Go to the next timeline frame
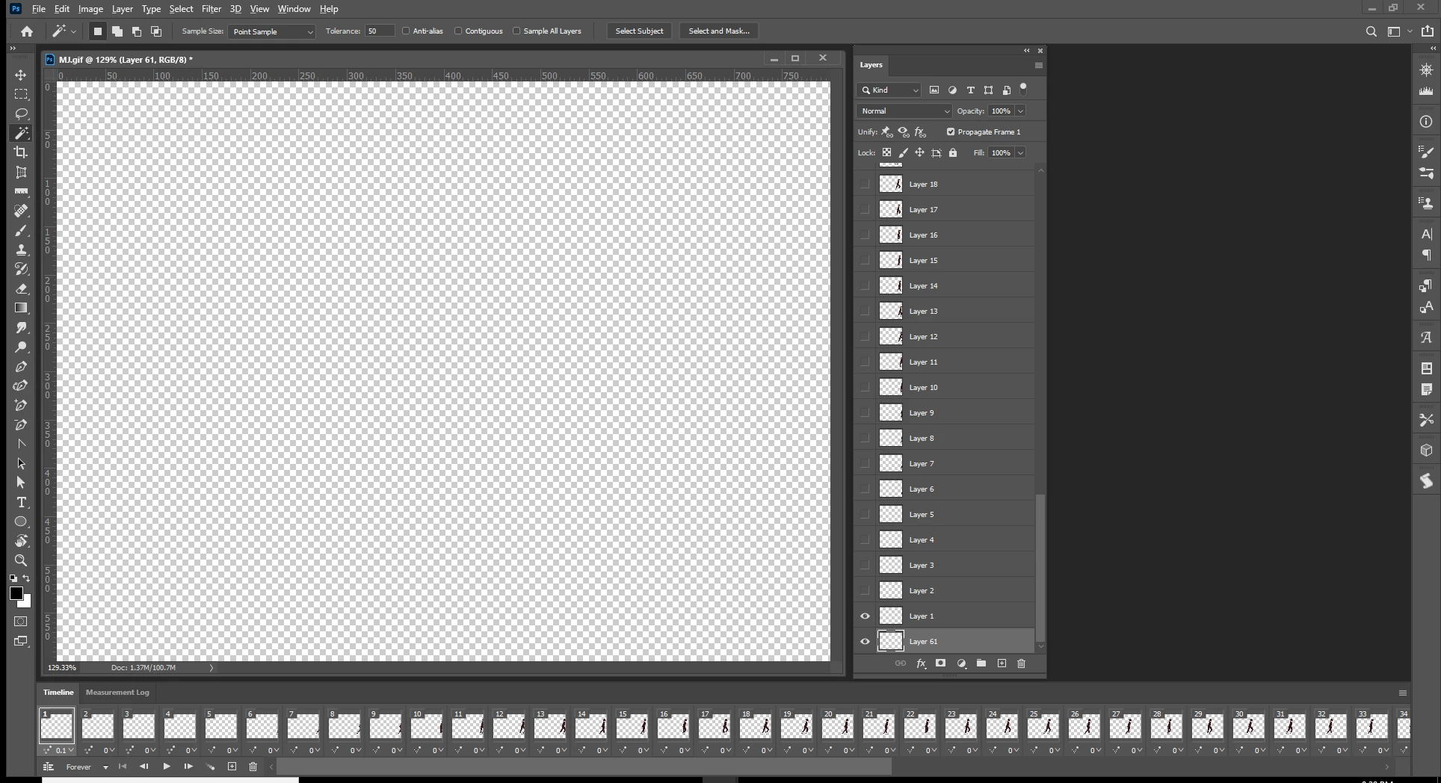This screenshot has width=1441, height=783. pos(188,767)
